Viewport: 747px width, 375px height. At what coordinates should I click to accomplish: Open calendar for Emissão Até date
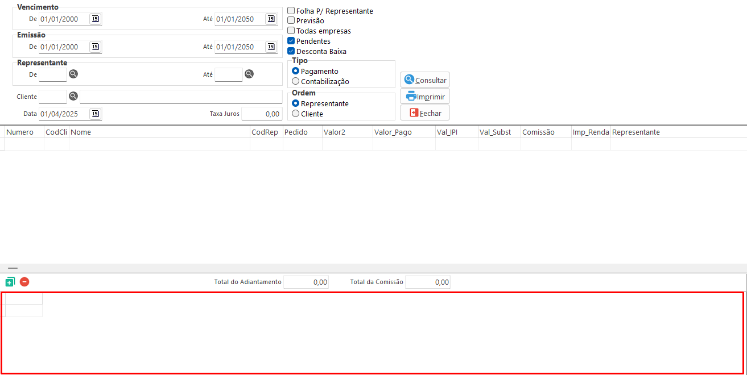pyautogui.click(x=271, y=47)
